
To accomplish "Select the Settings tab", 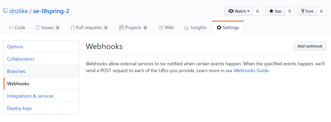I will click(228, 28).
